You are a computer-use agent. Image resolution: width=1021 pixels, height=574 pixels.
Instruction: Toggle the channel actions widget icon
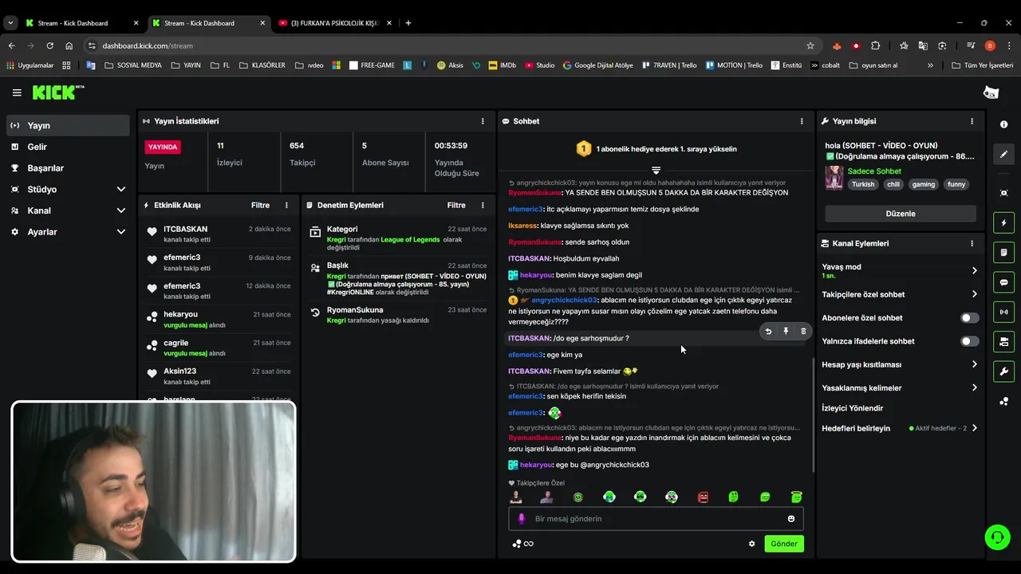tap(1003, 341)
